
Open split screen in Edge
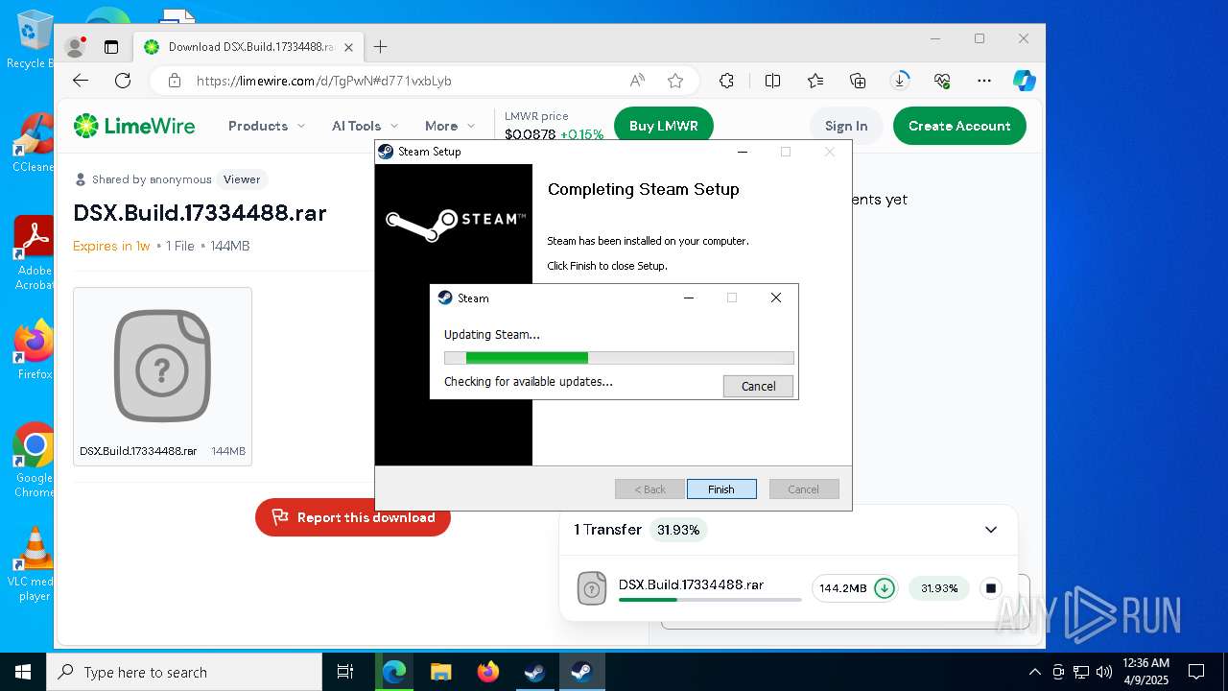pyautogui.click(x=772, y=81)
